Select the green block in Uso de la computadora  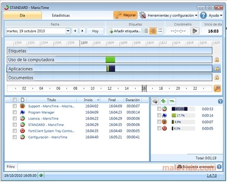coord(110,60)
